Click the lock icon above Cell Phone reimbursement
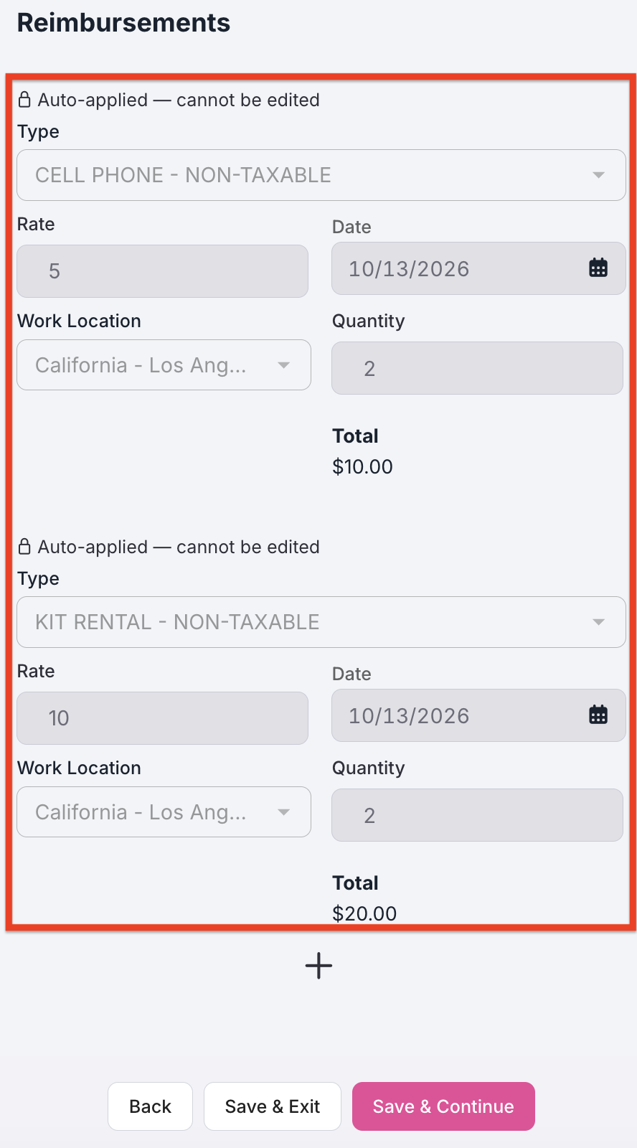Viewport: 637px width, 1148px height. pos(24,100)
